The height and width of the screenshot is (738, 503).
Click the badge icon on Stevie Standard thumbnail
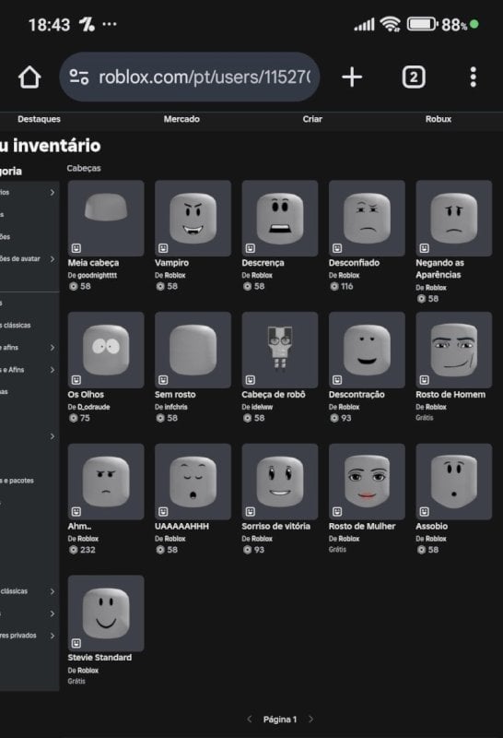tap(76, 643)
